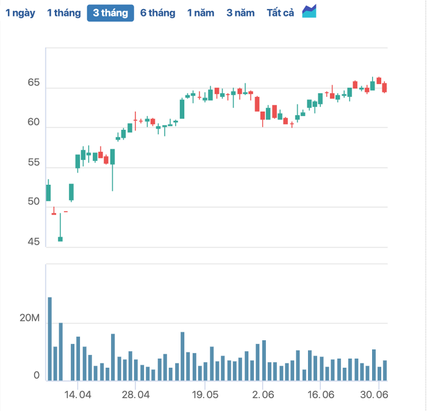
Task: Click the 20M volume axis label
Action: coord(30,318)
